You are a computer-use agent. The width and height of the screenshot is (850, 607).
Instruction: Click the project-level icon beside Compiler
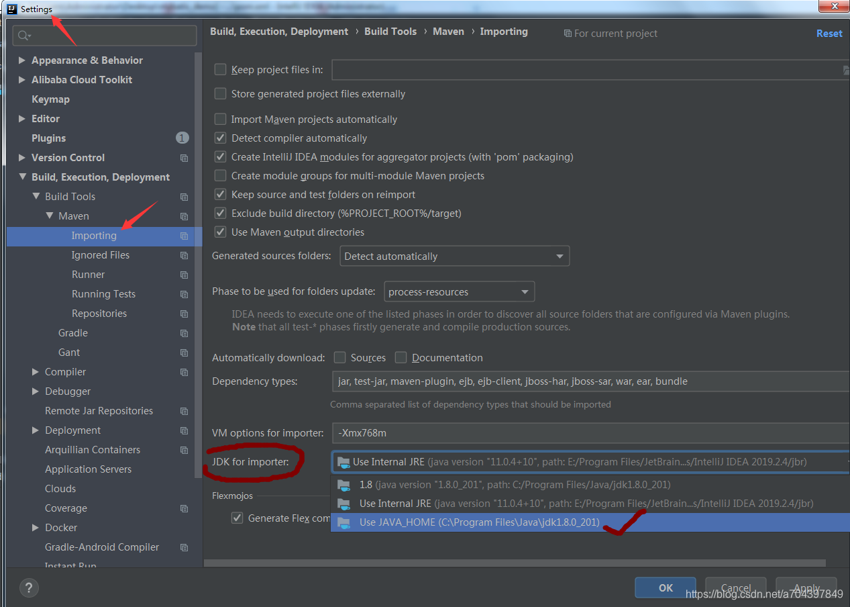(184, 372)
